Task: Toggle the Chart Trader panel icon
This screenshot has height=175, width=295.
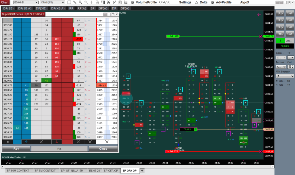Action: tap(103, 2)
